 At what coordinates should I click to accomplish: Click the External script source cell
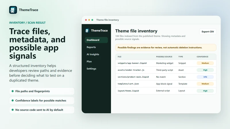point(163,91)
